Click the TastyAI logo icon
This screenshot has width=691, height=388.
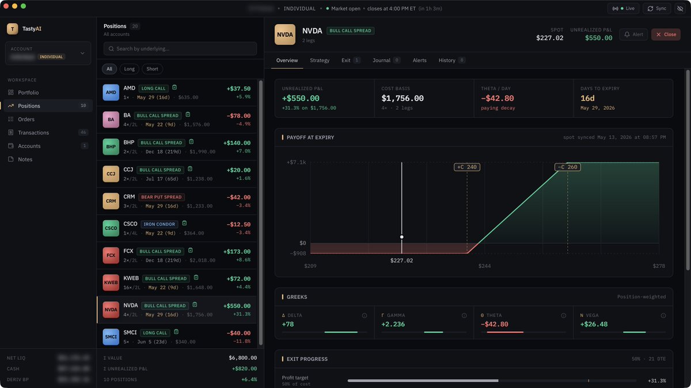[12, 29]
